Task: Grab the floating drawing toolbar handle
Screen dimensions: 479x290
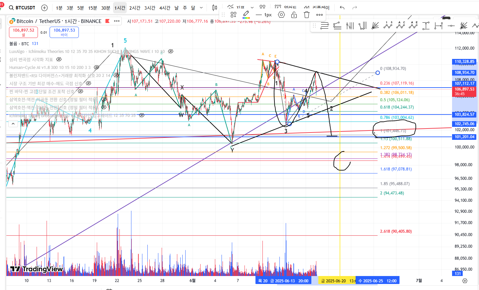Action: [223, 15]
